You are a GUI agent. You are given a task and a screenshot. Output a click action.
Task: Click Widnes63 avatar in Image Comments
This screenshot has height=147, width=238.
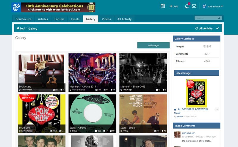(x=177, y=135)
